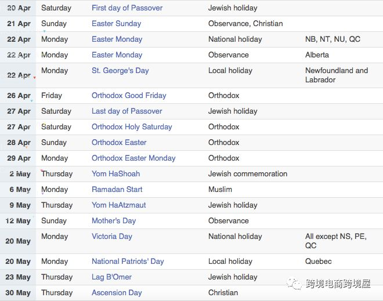The image size is (383, 301).
Task: Open the Easter Sunday link
Action: click(116, 23)
